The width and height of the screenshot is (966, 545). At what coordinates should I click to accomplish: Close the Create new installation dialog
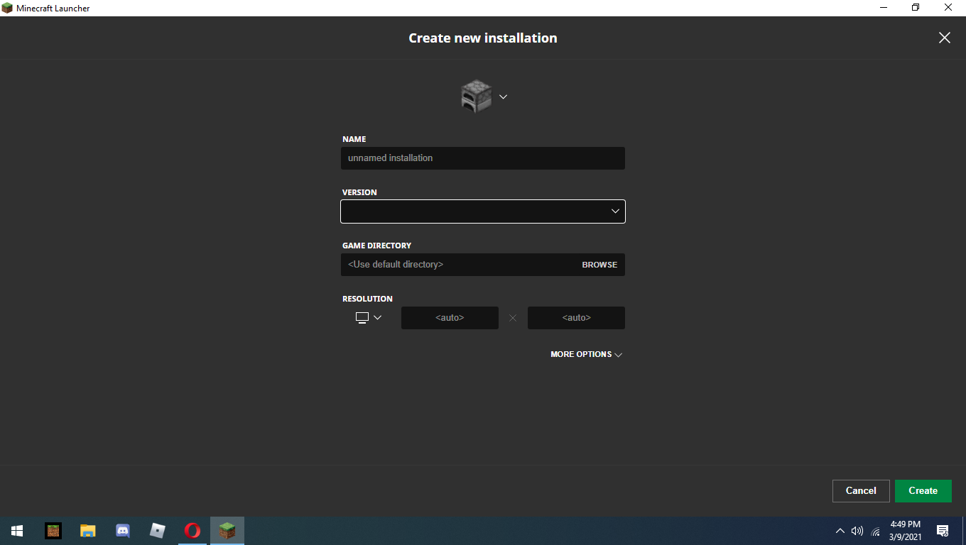[x=945, y=38]
